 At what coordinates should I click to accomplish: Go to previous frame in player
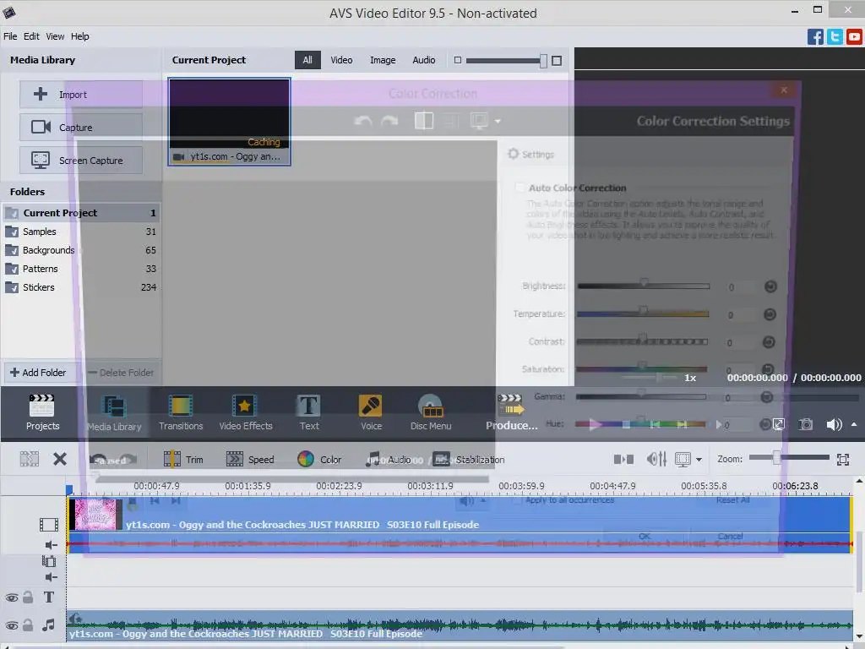[x=655, y=424]
